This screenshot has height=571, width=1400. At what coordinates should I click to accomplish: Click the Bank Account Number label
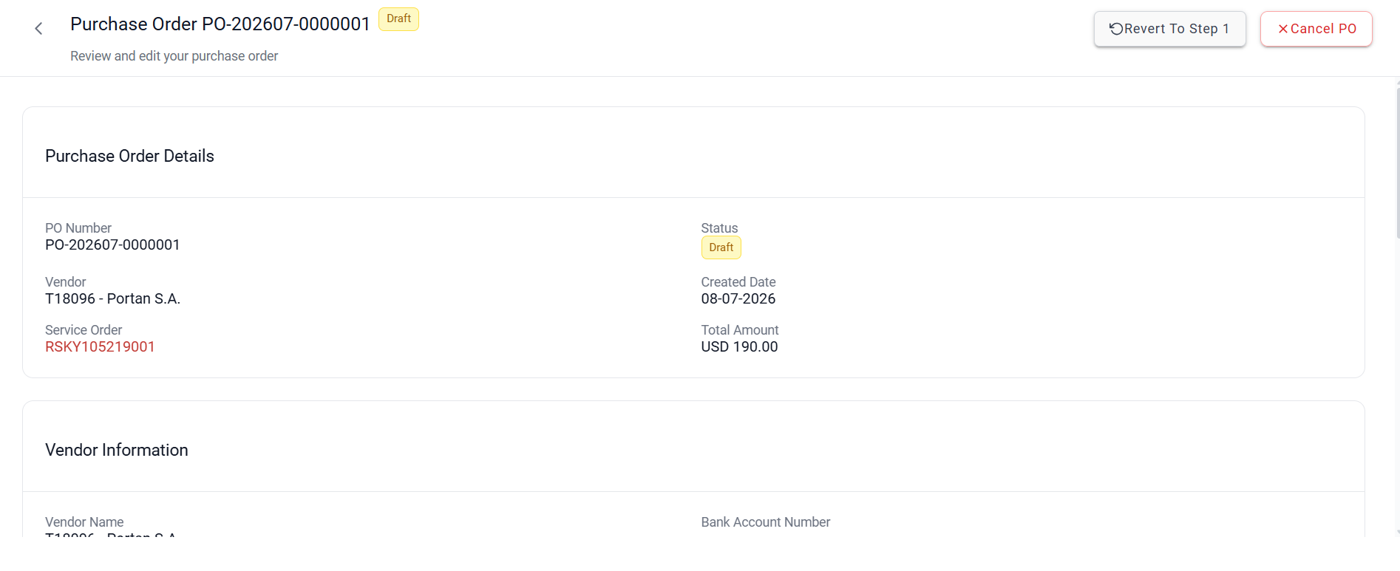[x=765, y=522]
